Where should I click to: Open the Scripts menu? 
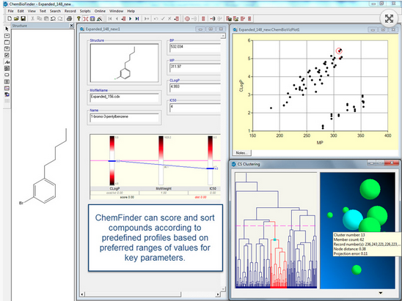85,11
